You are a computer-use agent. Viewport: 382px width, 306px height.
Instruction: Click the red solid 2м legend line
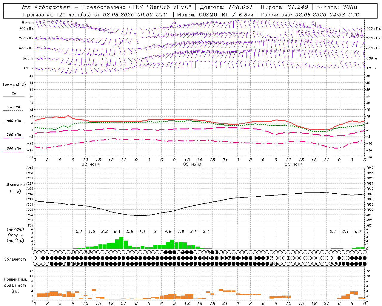[x=14, y=97]
